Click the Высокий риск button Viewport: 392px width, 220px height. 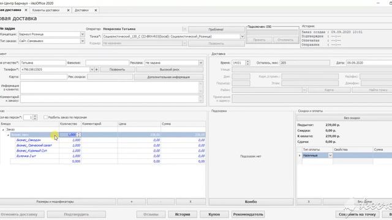coord(170,70)
